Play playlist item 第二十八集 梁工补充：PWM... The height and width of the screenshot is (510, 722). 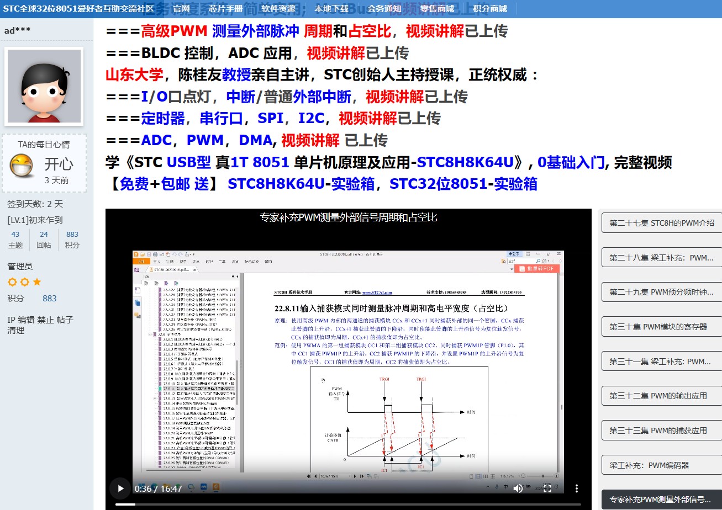pyautogui.click(x=662, y=257)
